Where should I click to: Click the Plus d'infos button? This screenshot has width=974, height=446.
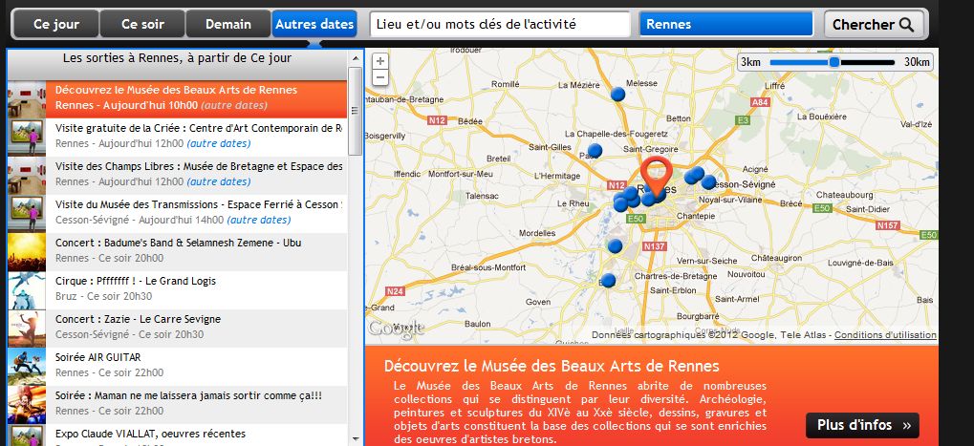coord(862,425)
